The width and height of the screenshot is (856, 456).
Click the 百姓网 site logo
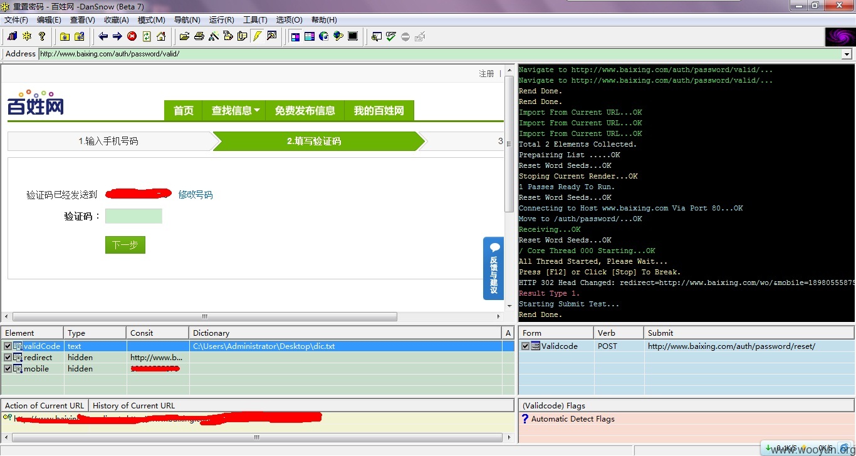36,103
